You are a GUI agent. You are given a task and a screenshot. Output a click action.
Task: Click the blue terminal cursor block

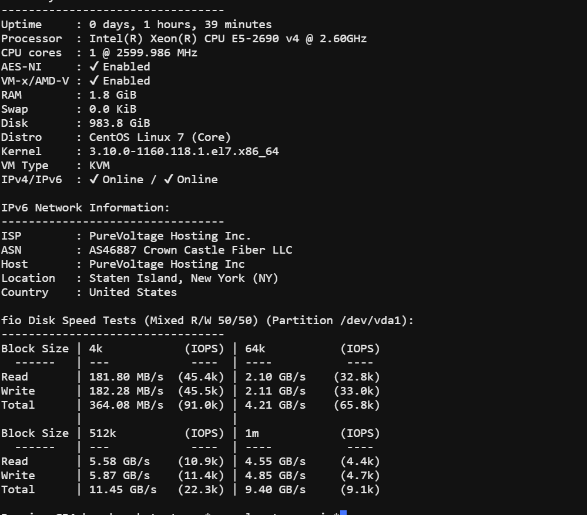[x=343, y=513]
